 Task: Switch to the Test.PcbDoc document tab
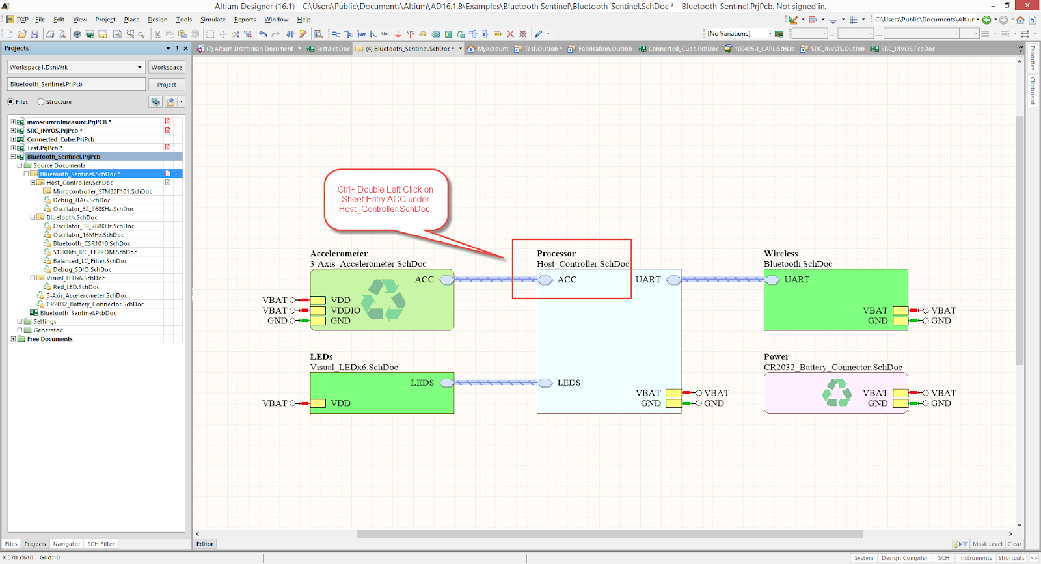pyautogui.click(x=328, y=49)
